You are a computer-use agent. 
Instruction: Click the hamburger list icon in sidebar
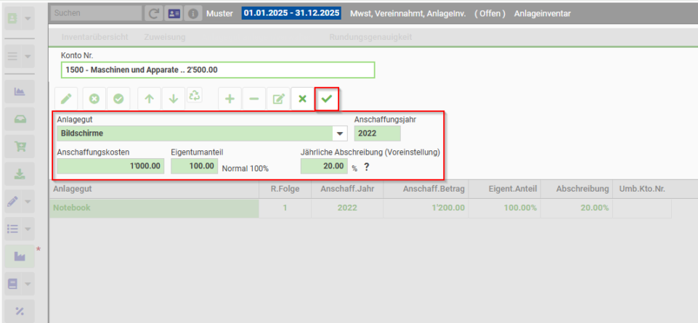(x=13, y=56)
